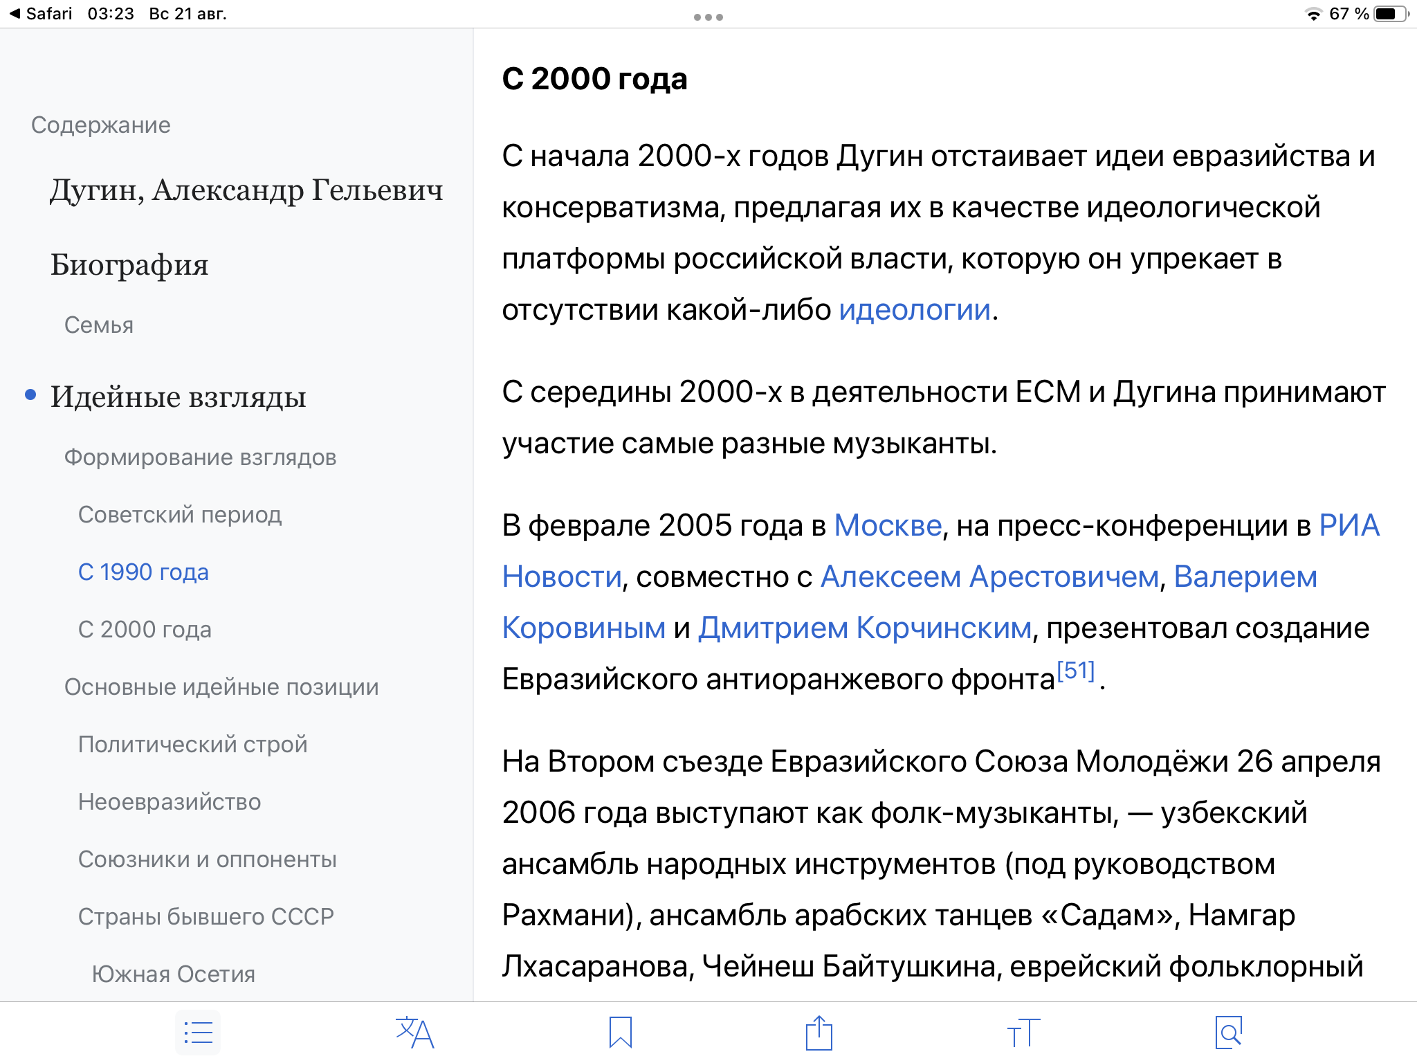1417x1063 pixels.
Task: Tap the bookmark icon in bottom toolbar
Action: tap(621, 1033)
